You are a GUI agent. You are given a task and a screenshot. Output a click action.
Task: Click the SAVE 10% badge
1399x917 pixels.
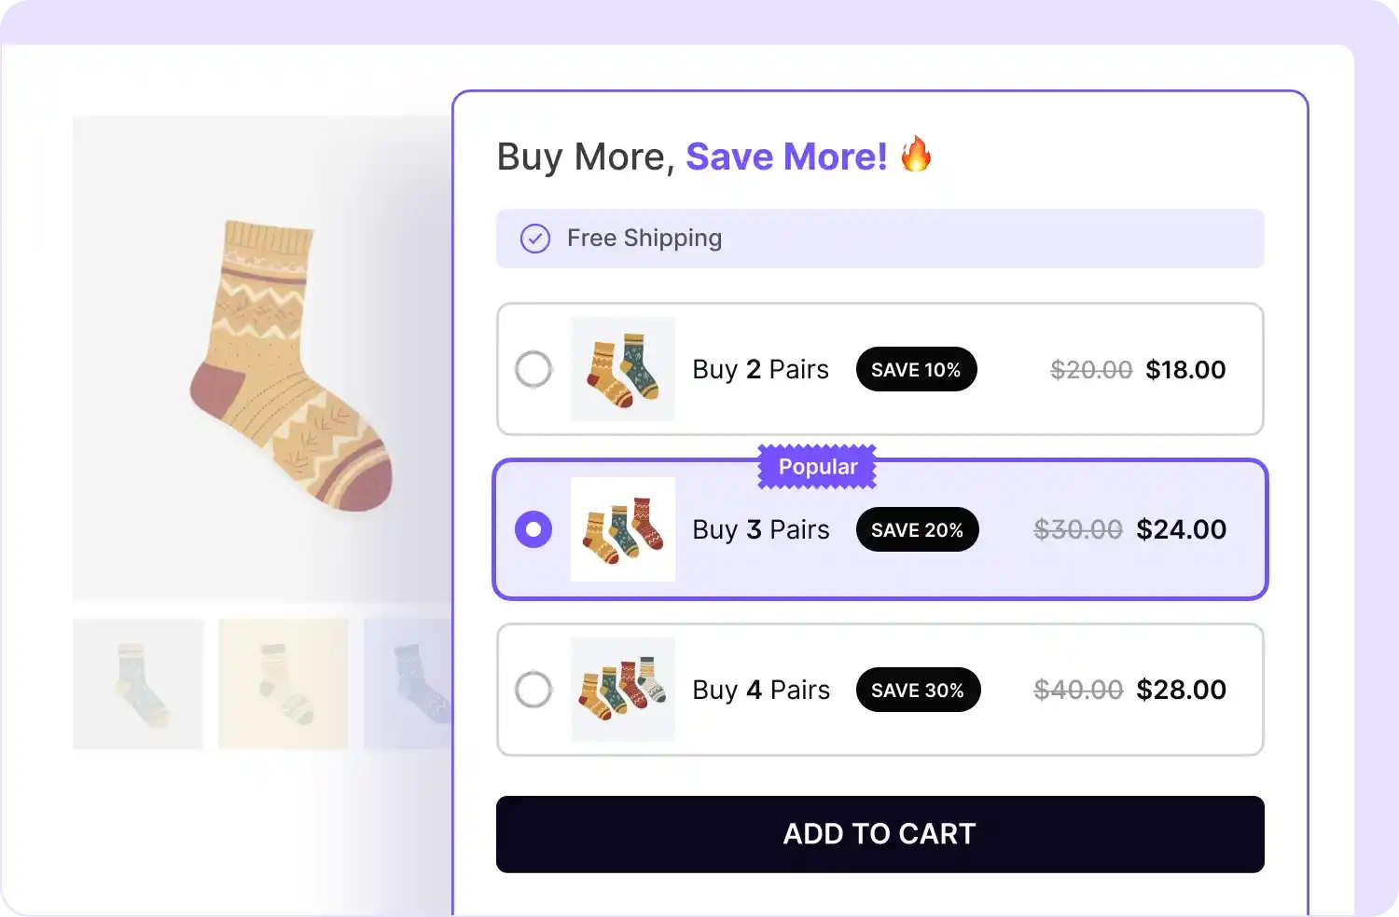(916, 369)
